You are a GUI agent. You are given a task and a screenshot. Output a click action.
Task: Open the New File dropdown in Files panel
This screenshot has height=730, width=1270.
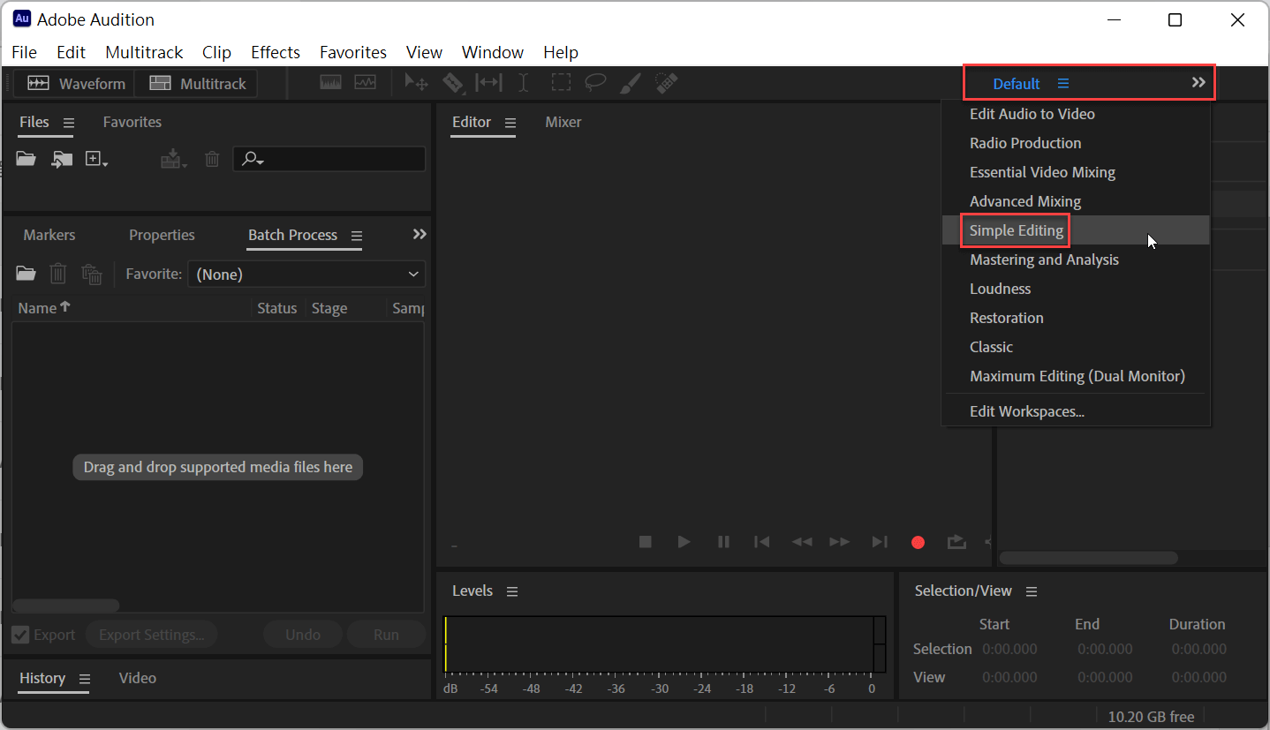click(96, 159)
